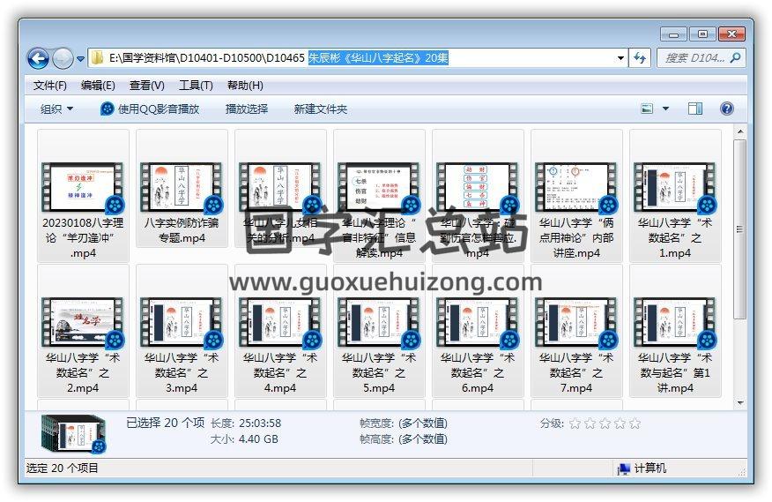Select 华山八字学“术数起名”之6.mp4 icon
Viewport: 772px width, 502px height.
[477, 323]
